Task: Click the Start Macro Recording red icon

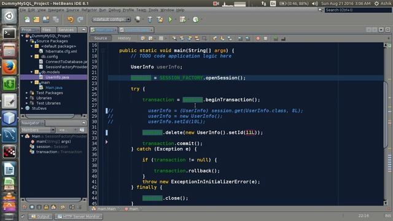Action: [258, 38]
